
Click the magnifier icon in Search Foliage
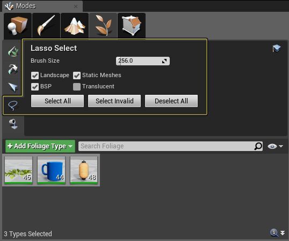(258, 146)
